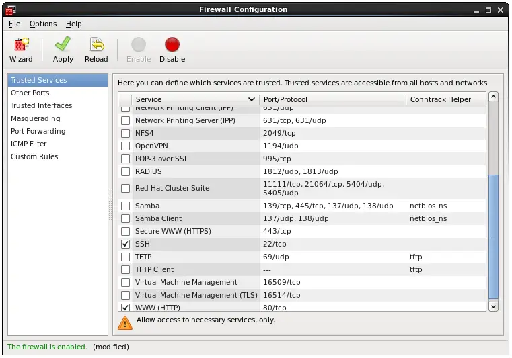Sort by the Port/Protocol column header

[x=332, y=99]
